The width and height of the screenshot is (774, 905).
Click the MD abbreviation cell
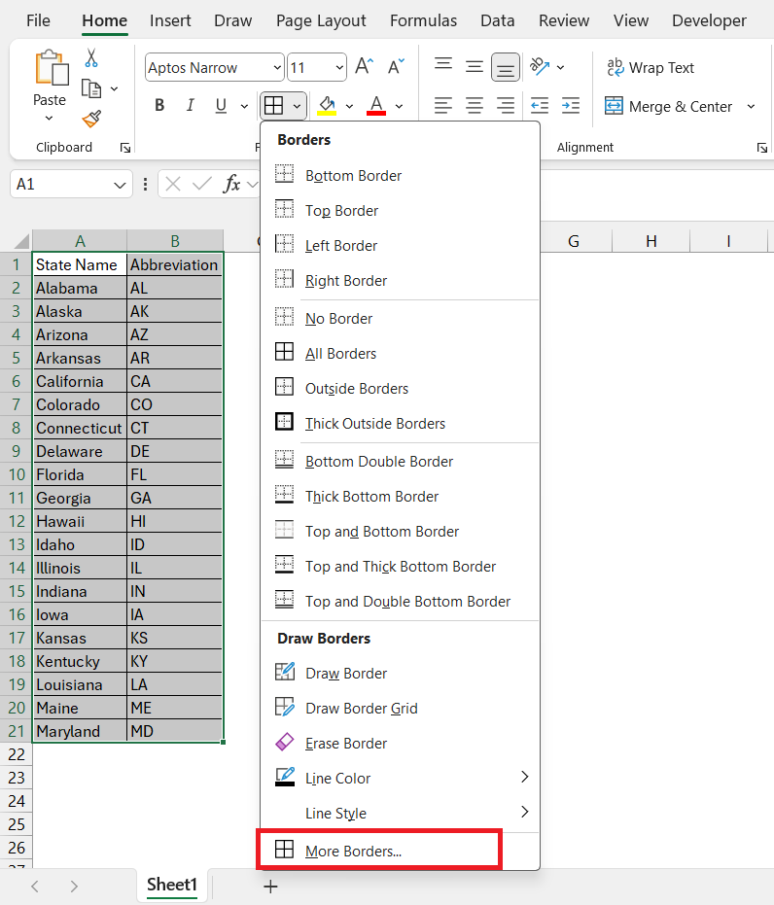click(x=174, y=731)
